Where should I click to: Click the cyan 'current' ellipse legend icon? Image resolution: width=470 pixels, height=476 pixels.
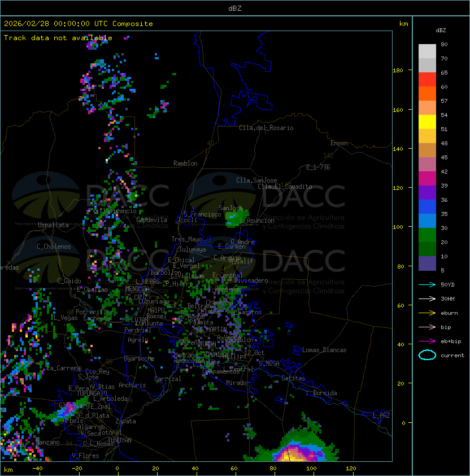click(x=427, y=355)
